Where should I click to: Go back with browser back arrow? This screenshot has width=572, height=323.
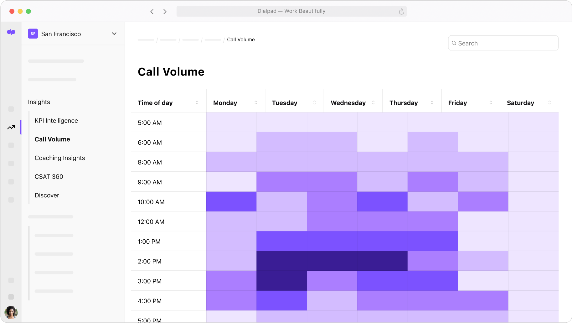coord(152,12)
